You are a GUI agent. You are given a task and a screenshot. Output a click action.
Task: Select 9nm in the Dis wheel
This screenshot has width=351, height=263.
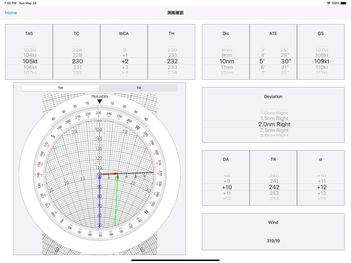coord(227,55)
